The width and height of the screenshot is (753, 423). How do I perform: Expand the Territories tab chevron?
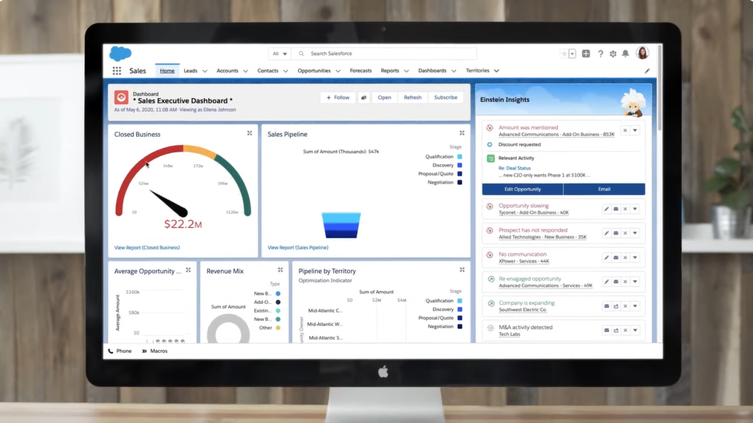pyautogui.click(x=496, y=71)
